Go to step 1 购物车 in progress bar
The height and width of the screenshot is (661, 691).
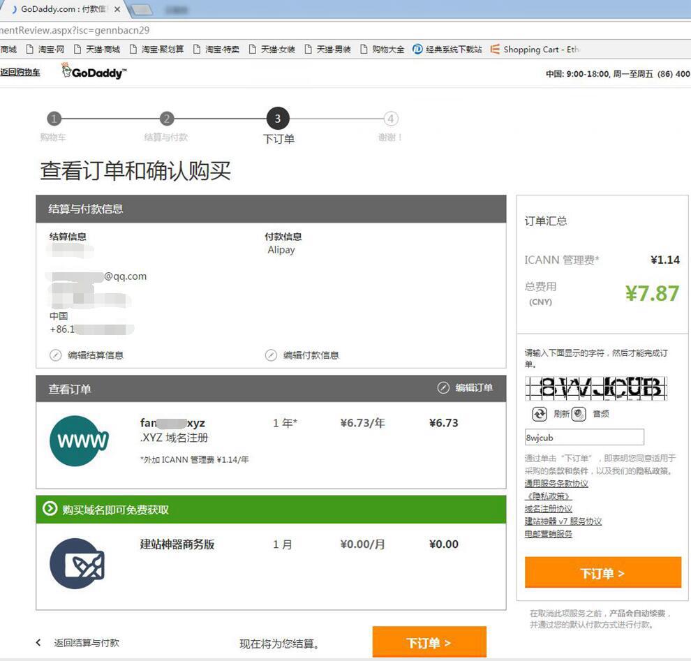point(54,119)
